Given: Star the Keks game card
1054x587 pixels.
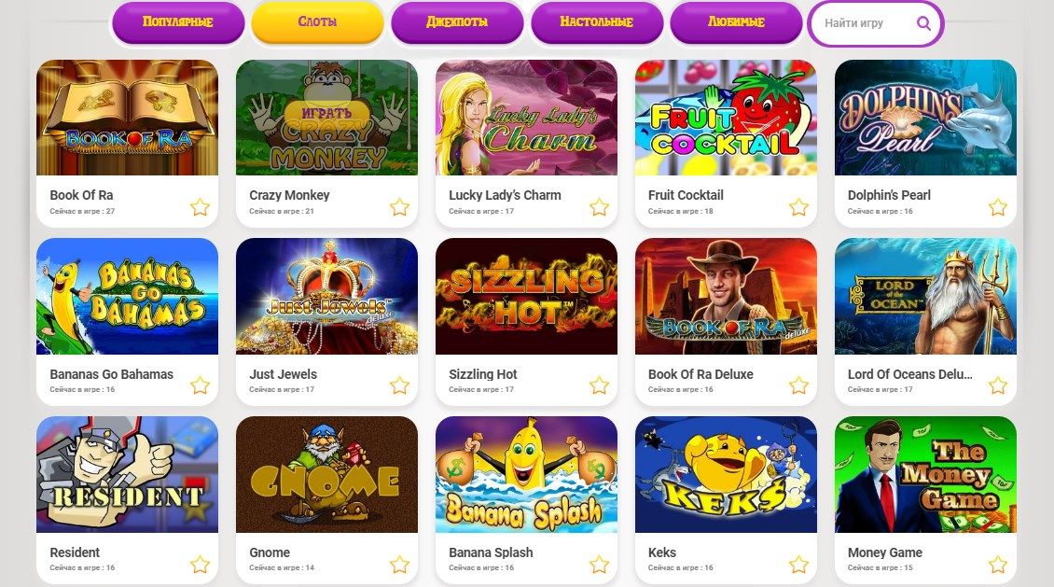Looking at the screenshot, I should (798, 565).
